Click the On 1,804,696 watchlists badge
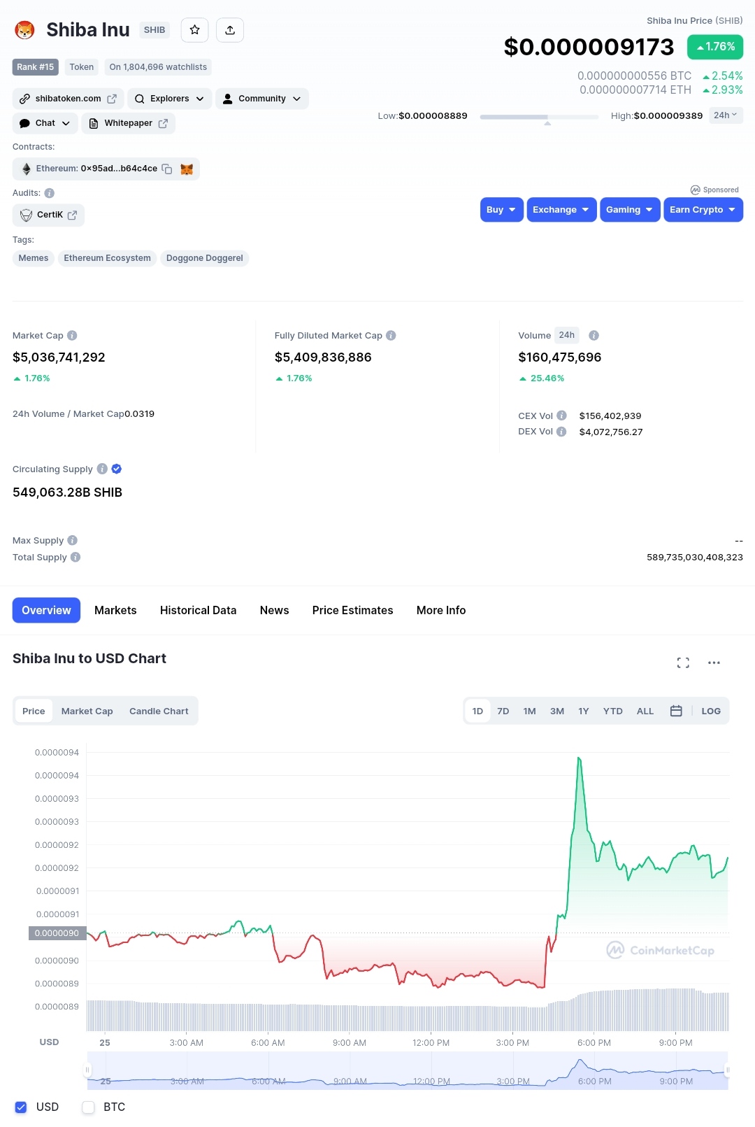The width and height of the screenshot is (755, 1127). [158, 67]
